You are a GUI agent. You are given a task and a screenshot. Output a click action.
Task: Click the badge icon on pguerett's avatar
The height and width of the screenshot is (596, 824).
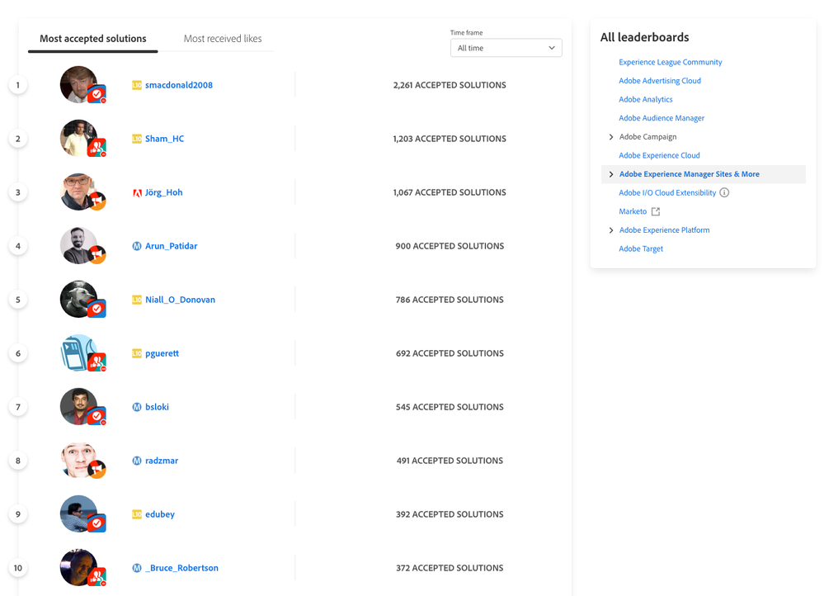click(x=97, y=362)
